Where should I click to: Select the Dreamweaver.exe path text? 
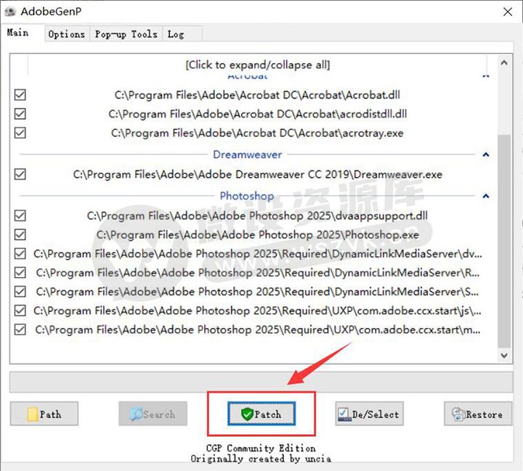tap(257, 174)
